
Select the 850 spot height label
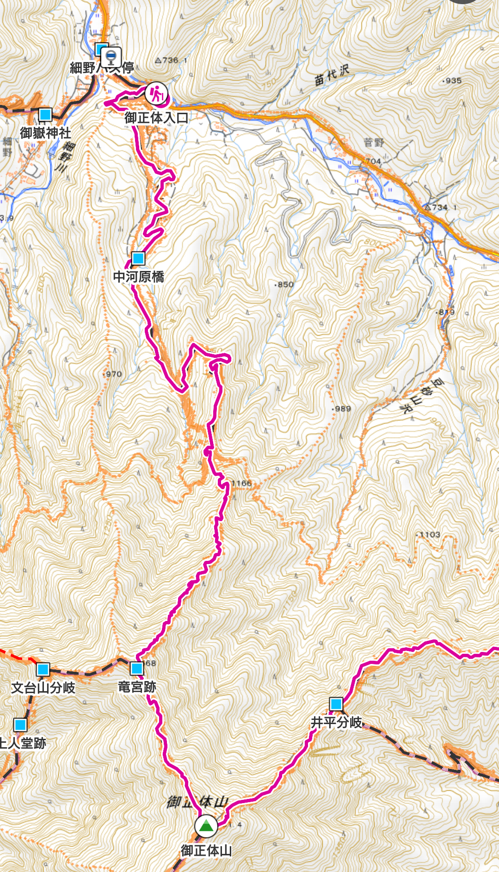pyautogui.click(x=284, y=284)
